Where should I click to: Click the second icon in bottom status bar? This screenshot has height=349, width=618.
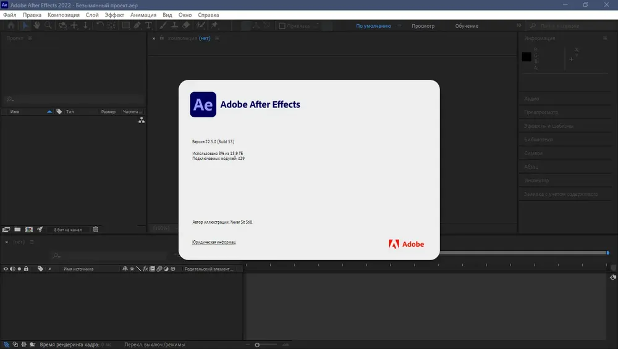click(x=15, y=345)
